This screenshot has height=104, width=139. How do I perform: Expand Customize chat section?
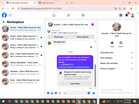[116, 52]
